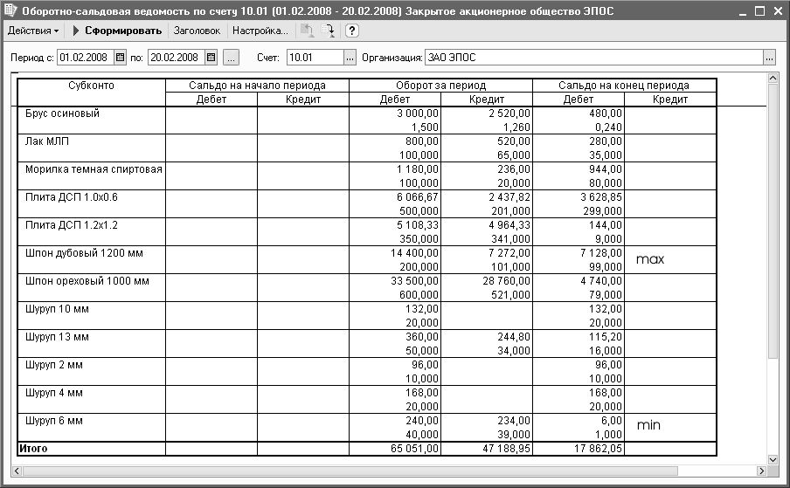
Task: Open calendar for period start date
Action: click(120, 58)
